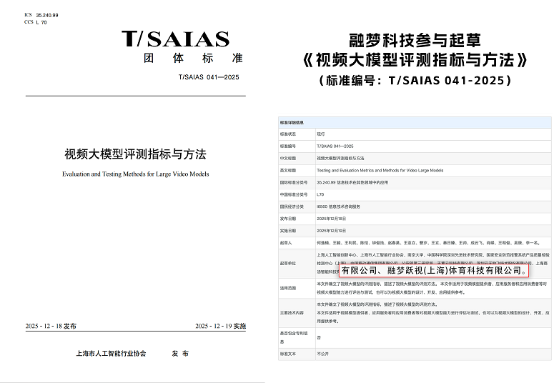Click '(标准编号: T/SAIAS 041-2025)' in the headline
Viewport: 559px width, 383px height.
[x=415, y=81]
